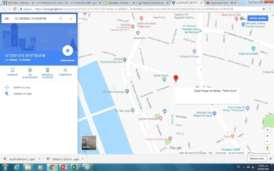Click the plus code R29P+JC Lima
The height and width of the screenshot is (171, 274).
tap(22, 87)
